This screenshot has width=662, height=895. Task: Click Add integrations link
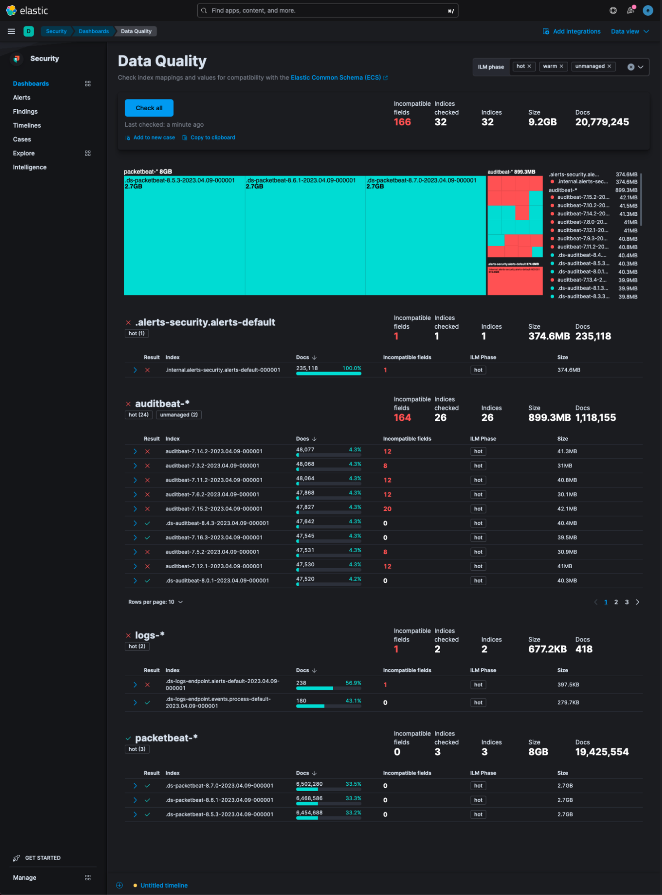coord(572,31)
